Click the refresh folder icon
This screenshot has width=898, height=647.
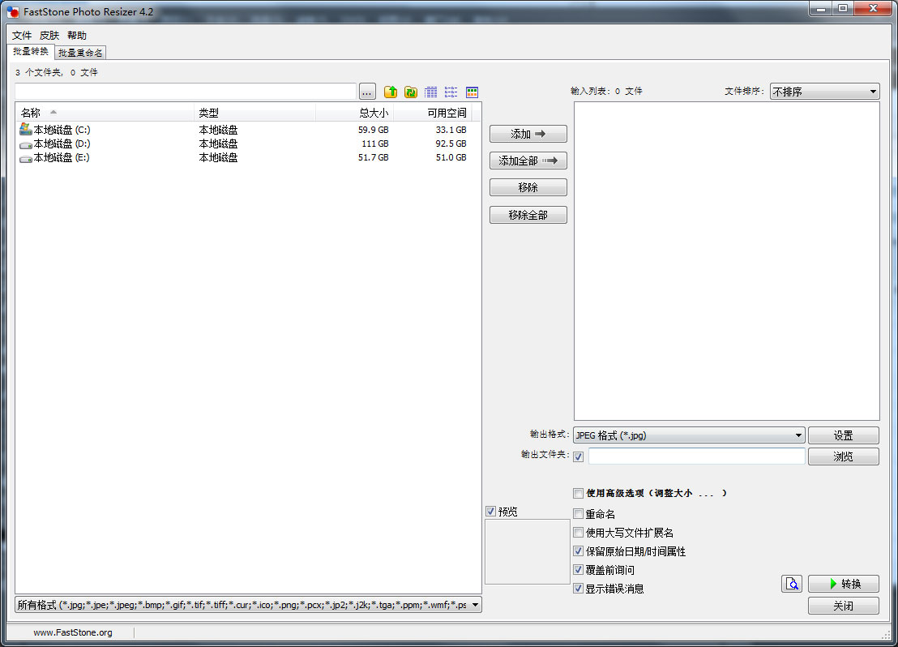click(x=411, y=92)
